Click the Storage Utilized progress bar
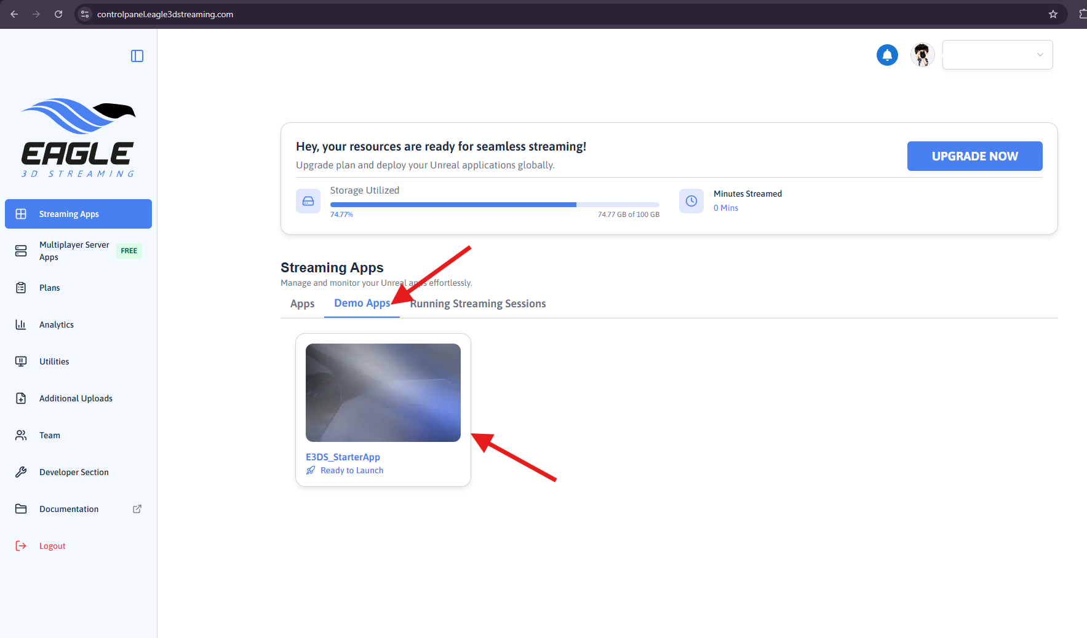This screenshot has width=1087, height=638. [495, 205]
